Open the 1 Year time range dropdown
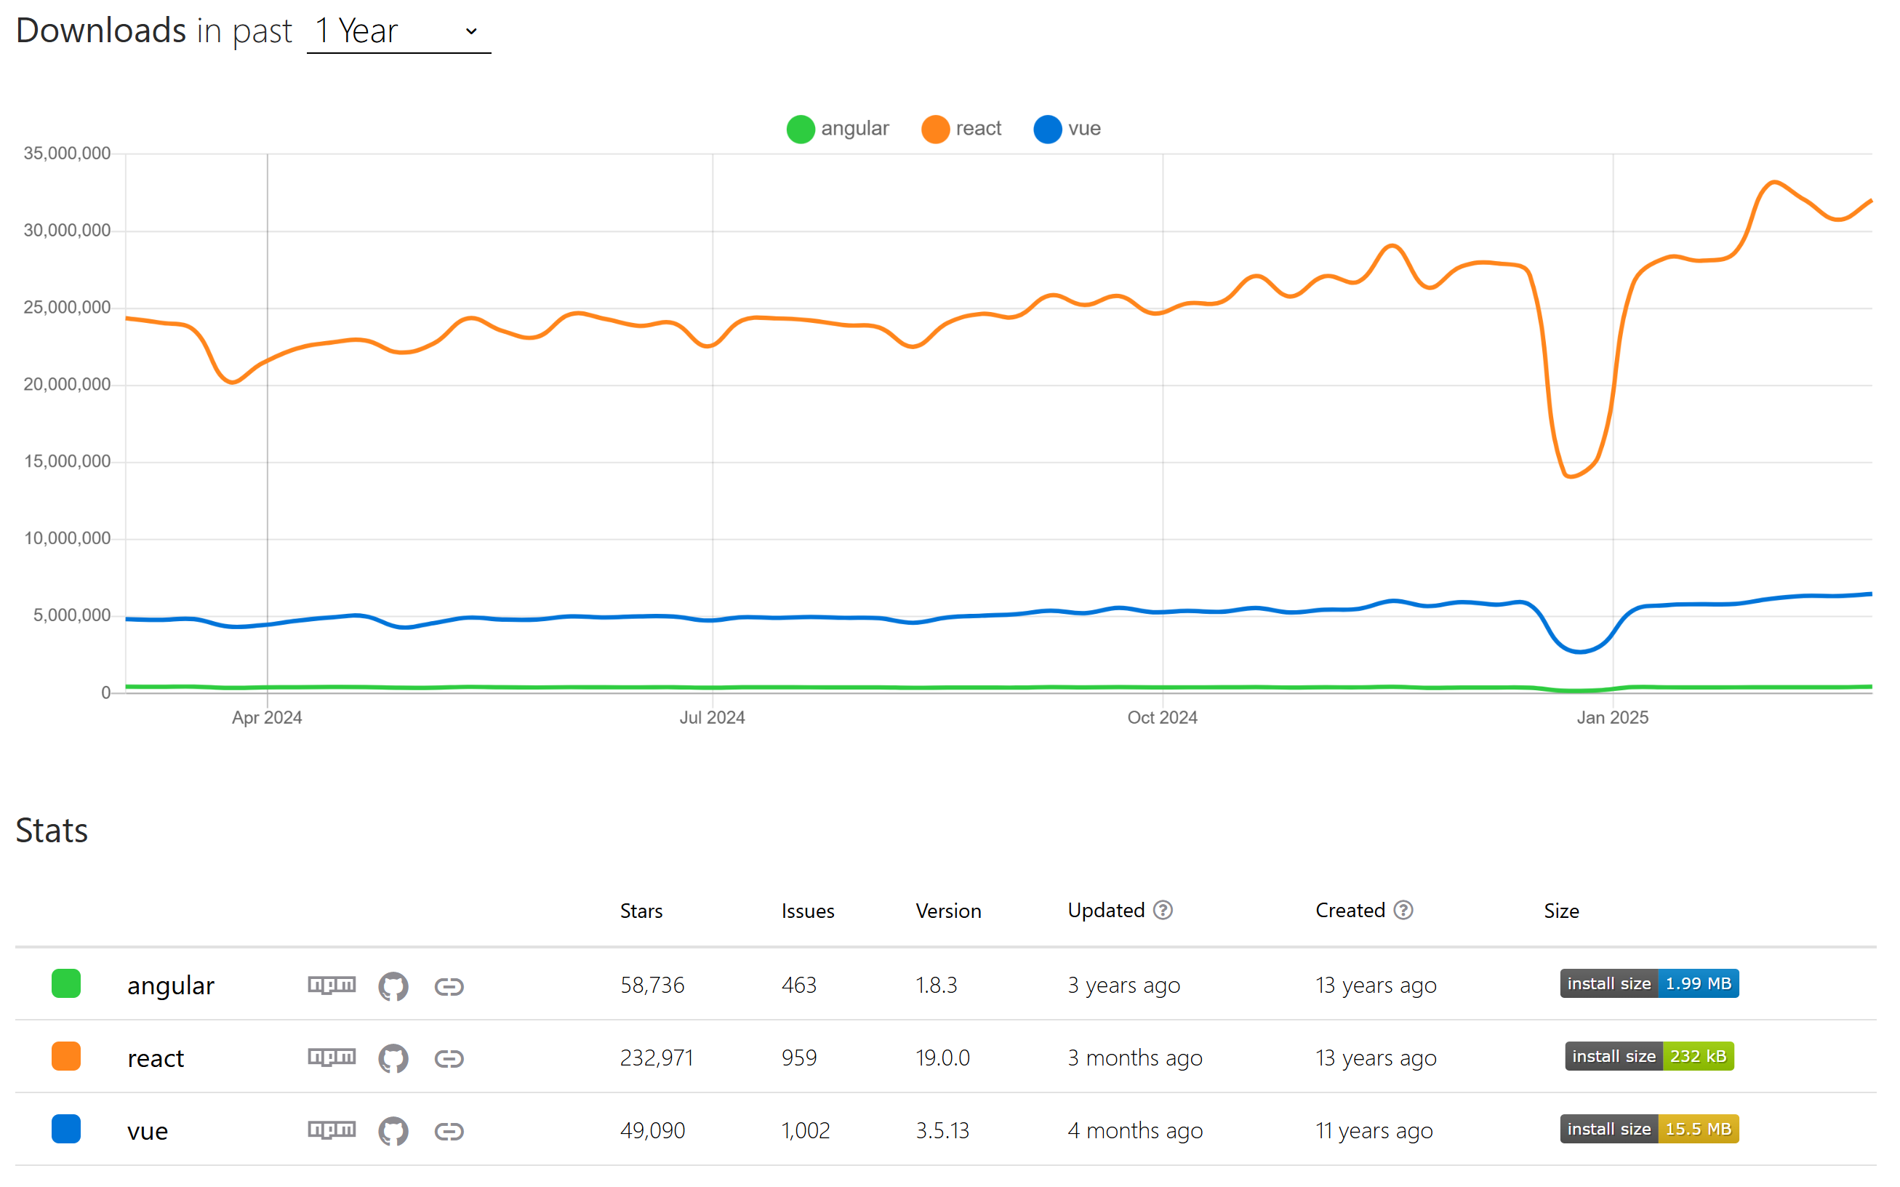The image size is (1900, 1187). pyautogui.click(x=398, y=31)
